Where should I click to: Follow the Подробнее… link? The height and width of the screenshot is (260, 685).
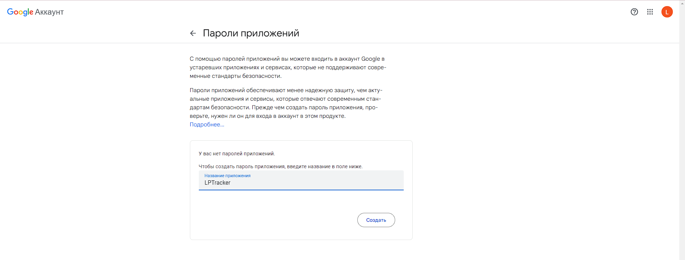pyautogui.click(x=207, y=125)
